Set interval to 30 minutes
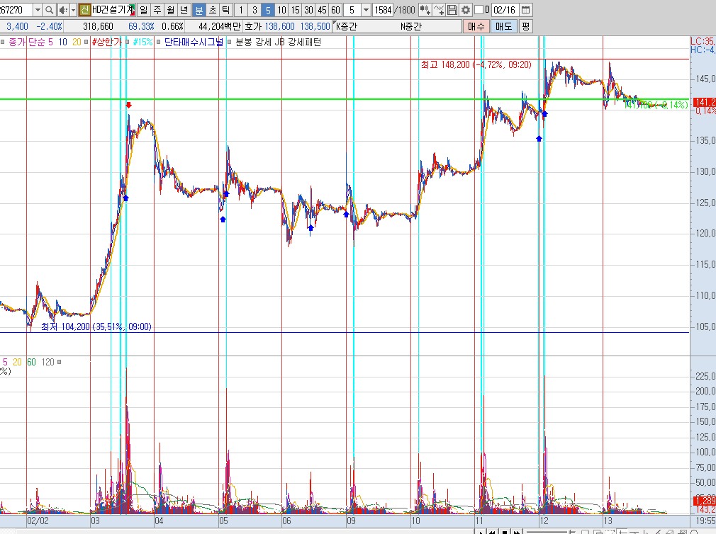This screenshot has width=716, height=534. pos(308,10)
